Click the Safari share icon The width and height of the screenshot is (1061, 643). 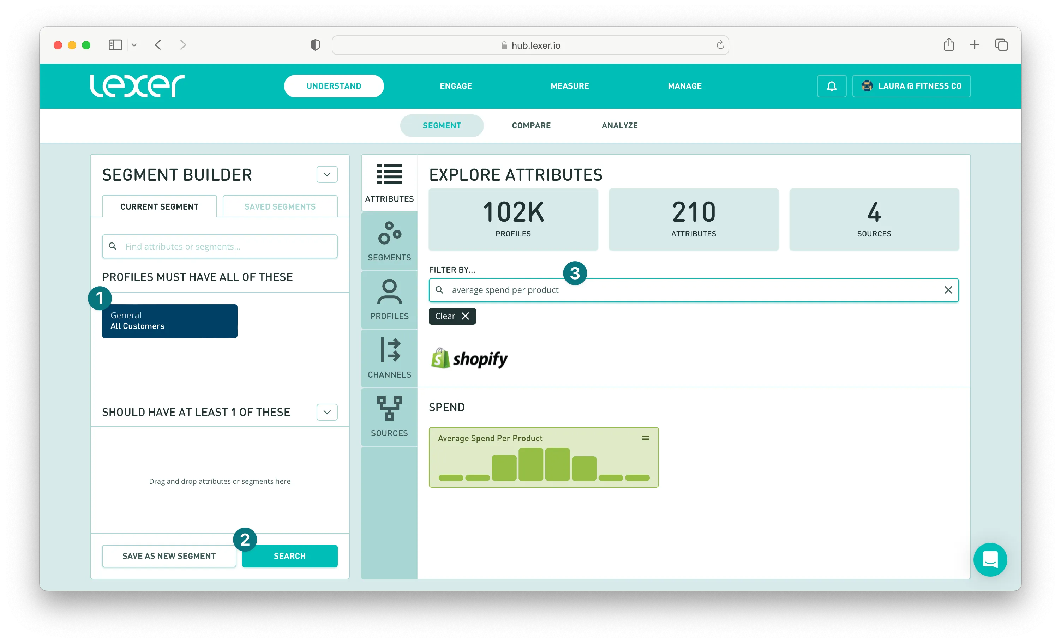click(x=949, y=45)
